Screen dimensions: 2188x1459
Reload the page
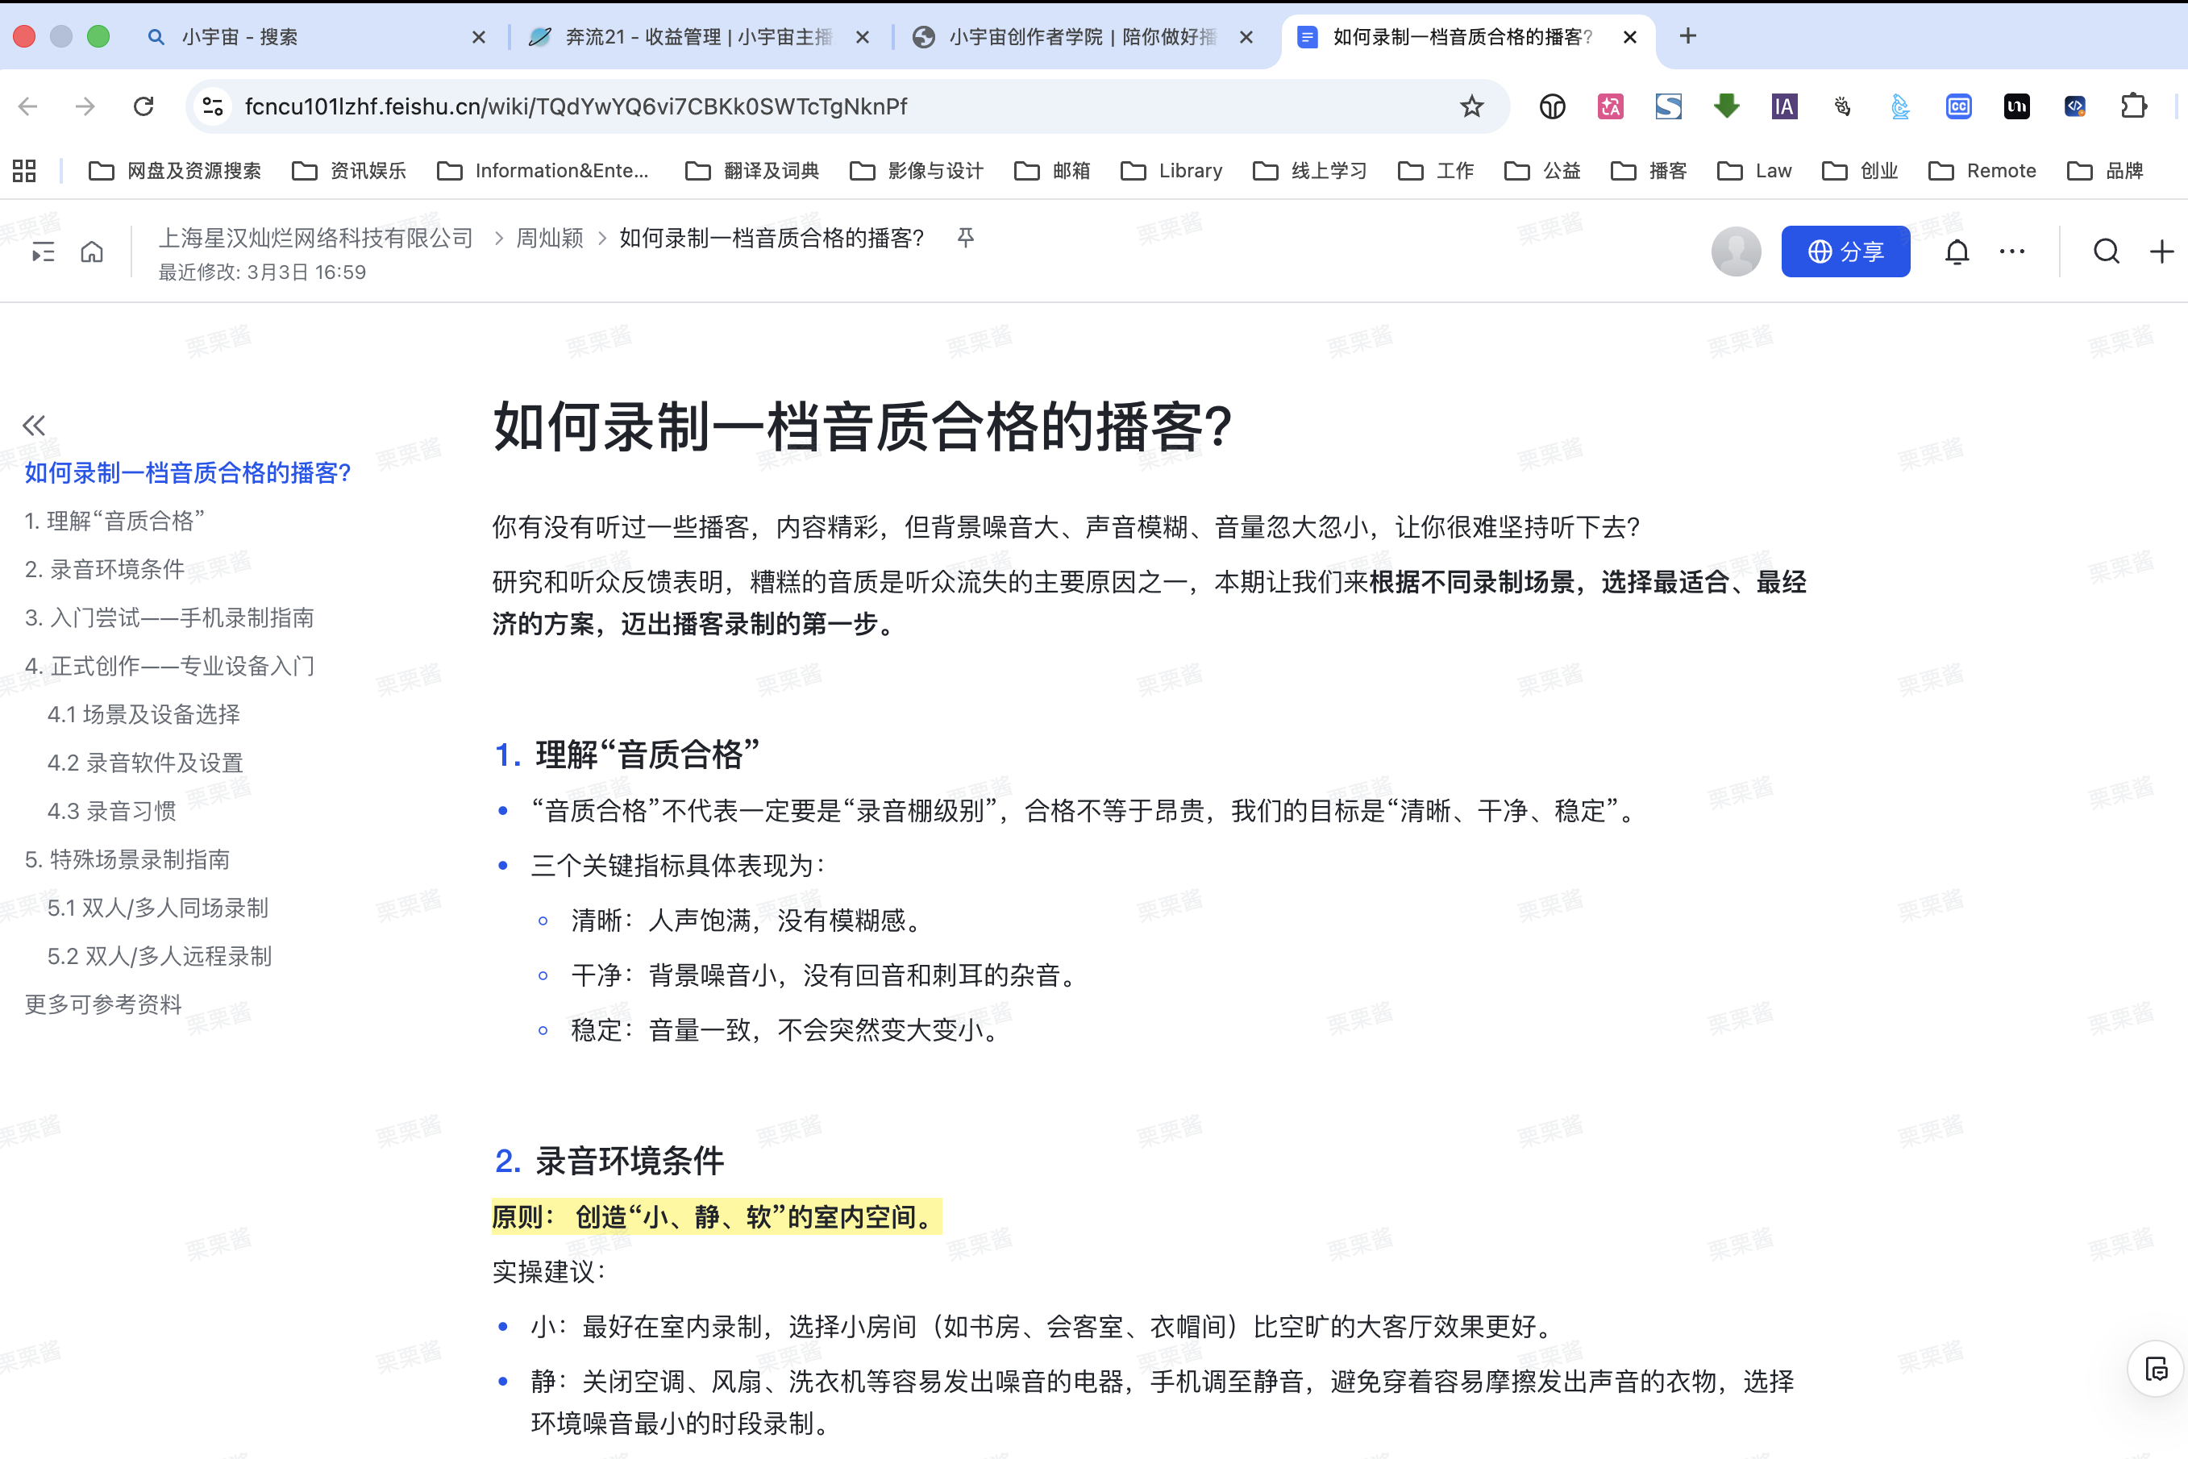click(x=144, y=107)
